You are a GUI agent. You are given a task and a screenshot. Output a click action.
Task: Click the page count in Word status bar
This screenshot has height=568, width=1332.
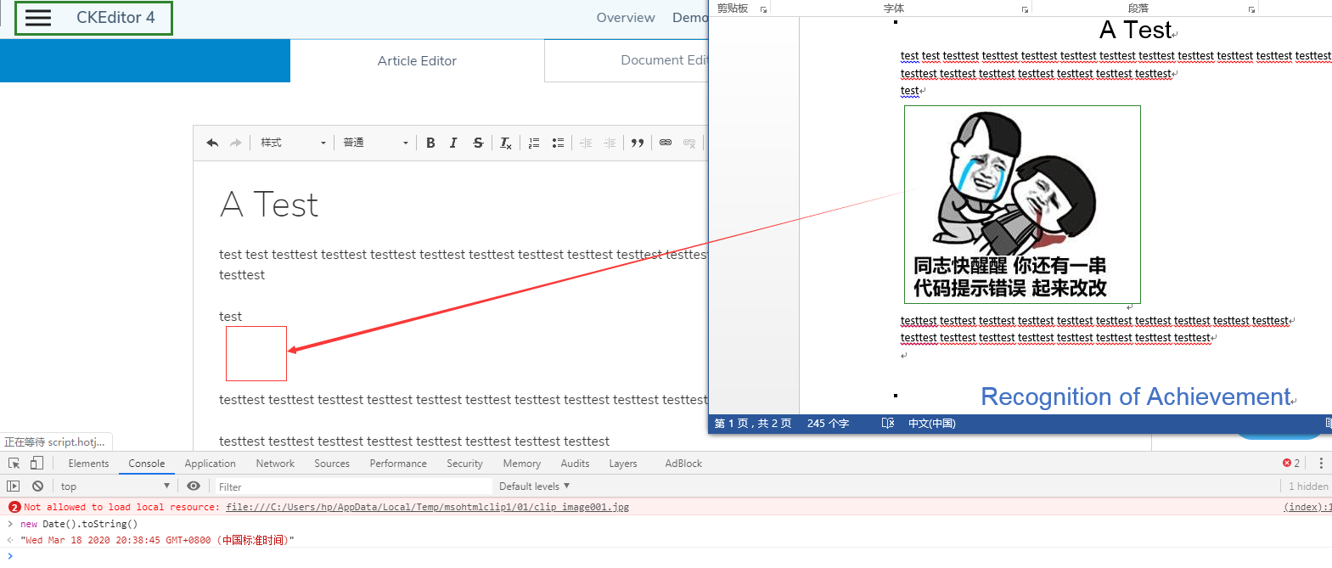click(x=752, y=424)
